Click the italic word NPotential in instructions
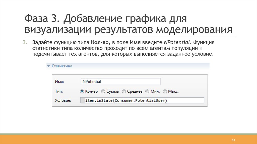The height and width of the screenshot is (144, 257). (177, 42)
